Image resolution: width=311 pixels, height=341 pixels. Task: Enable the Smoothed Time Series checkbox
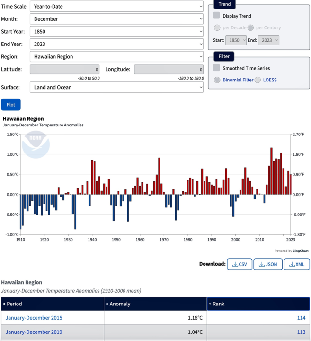(216, 68)
